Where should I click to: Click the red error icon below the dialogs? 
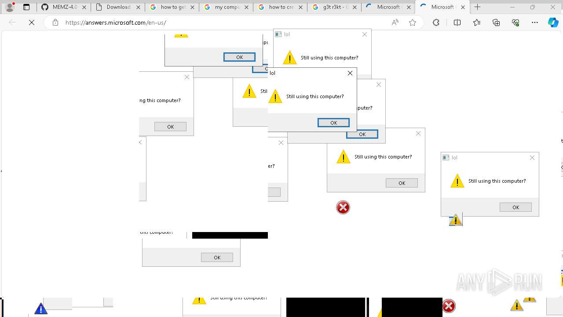[343, 207]
